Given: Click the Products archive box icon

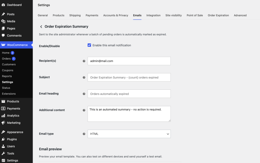Looking at the screenshot, I should [3, 101].
